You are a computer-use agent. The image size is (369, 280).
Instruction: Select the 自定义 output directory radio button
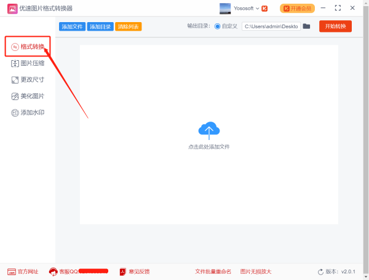tap(217, 26)
